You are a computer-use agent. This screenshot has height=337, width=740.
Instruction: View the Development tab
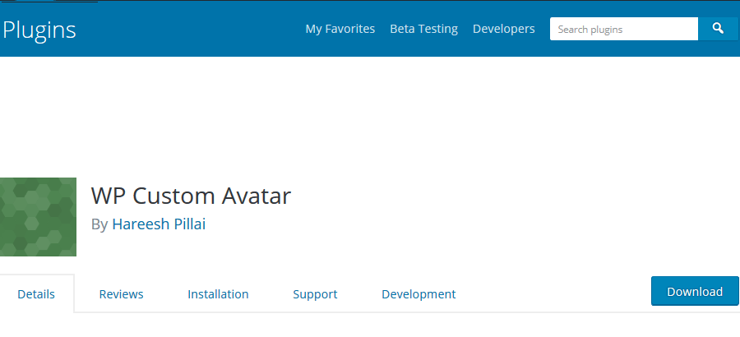coord(419,294)
